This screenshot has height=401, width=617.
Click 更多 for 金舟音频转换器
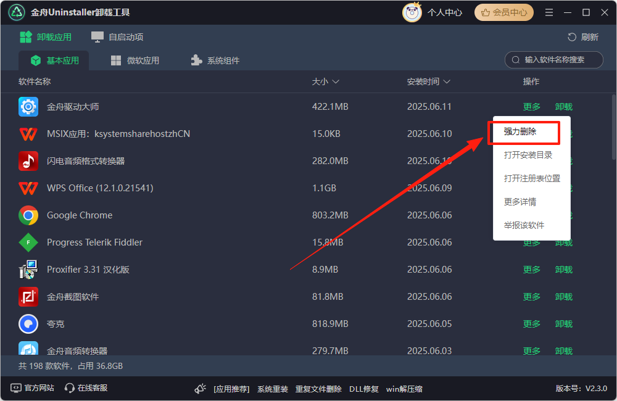[x=532, y=350]
